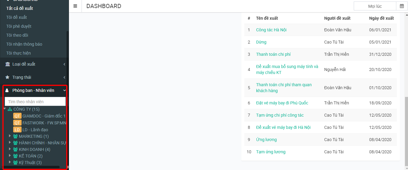Screen dimensions: 408x170
Task: Open the Tôi theo dõi menu item
Action: click(x=17, y=35)
